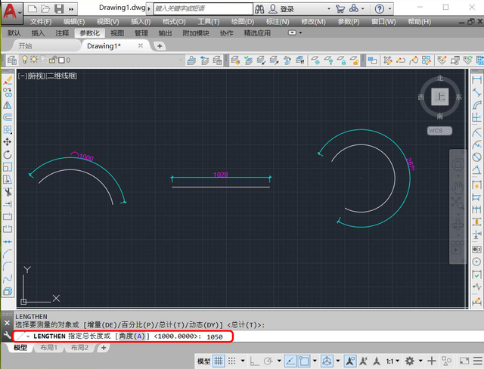Add a new drawing tab with plus
The width and height of the screenshot is (484, 369).
pyautogui.click(x=160, y=46)
